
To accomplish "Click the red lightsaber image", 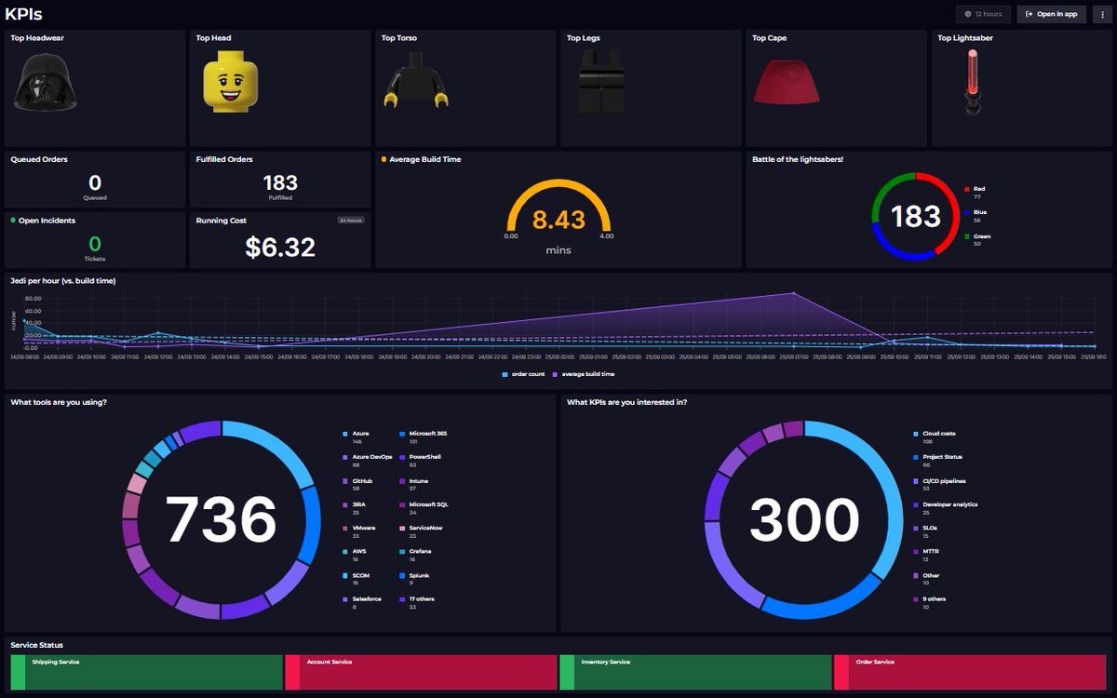I will tap(974, 82).
